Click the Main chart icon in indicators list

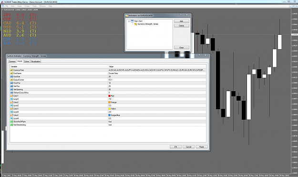pyautogui.click(x=132, y=21)
